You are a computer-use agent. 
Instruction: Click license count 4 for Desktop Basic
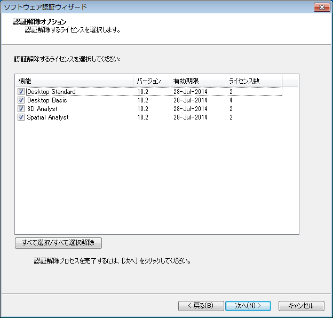[x=231, y=100]
